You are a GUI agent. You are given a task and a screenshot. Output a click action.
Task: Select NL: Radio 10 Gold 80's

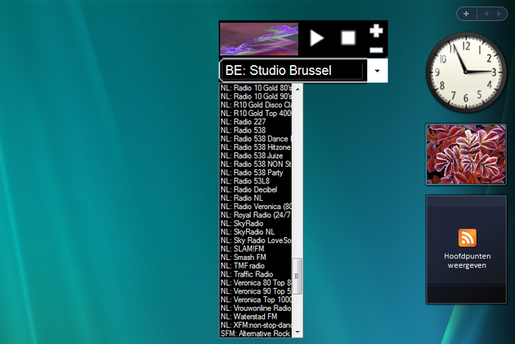pos(255,88)
